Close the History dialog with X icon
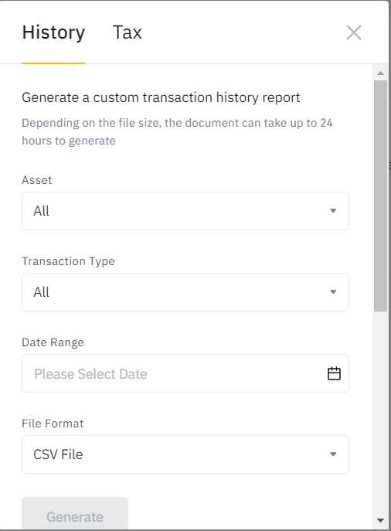Screen dimensions: 391x531 (x=354, y=32)
